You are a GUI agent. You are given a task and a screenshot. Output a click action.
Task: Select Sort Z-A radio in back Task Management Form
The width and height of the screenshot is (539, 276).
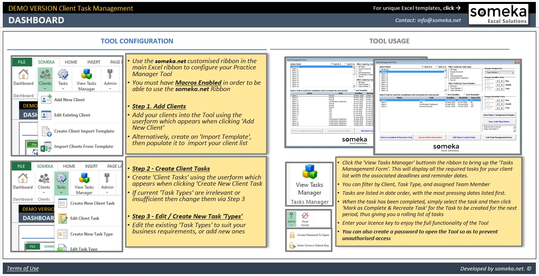346,64
